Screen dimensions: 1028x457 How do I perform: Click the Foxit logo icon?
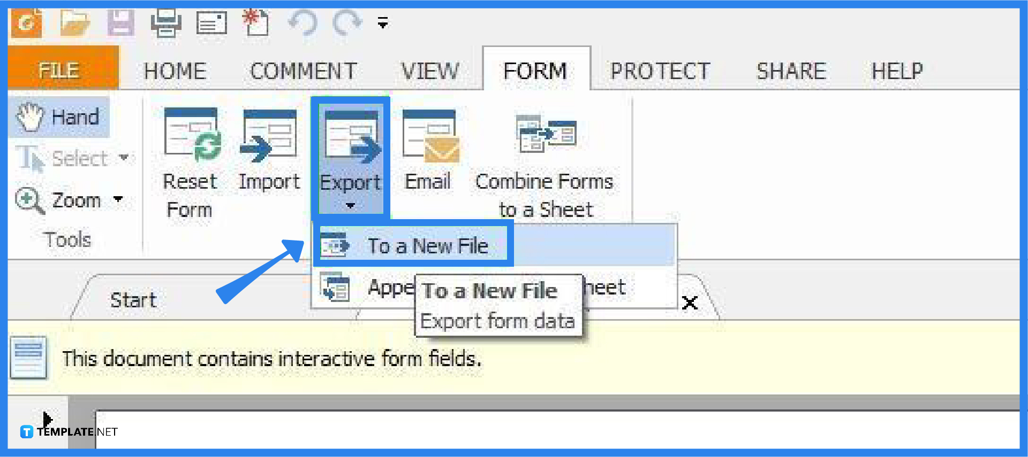26,22
